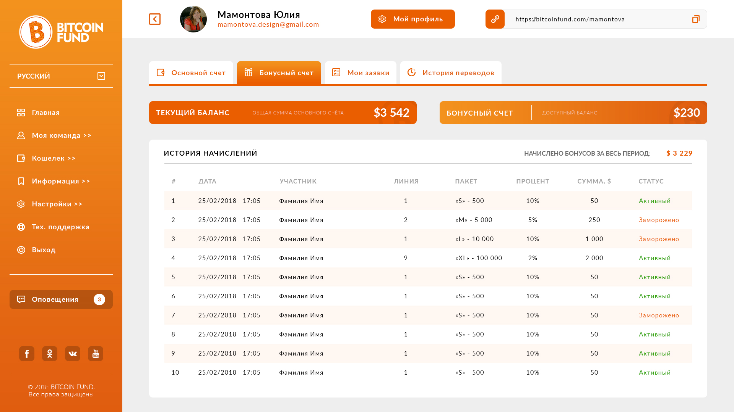Click line value 9 in row 4

(x=406, y=258)
